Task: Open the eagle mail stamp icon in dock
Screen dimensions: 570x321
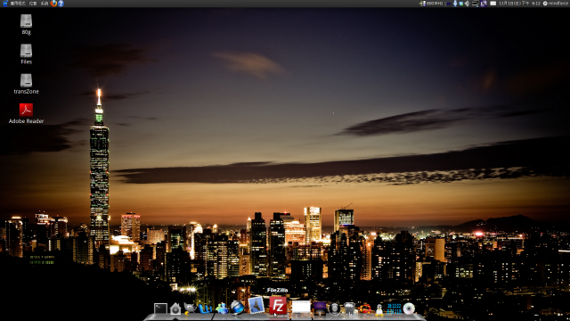Action: tap(256, 305)
